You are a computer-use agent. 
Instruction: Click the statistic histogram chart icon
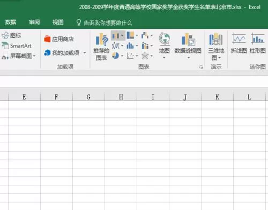(130, 46)
